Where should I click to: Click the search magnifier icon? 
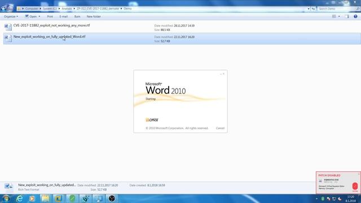tap(358, 8)
